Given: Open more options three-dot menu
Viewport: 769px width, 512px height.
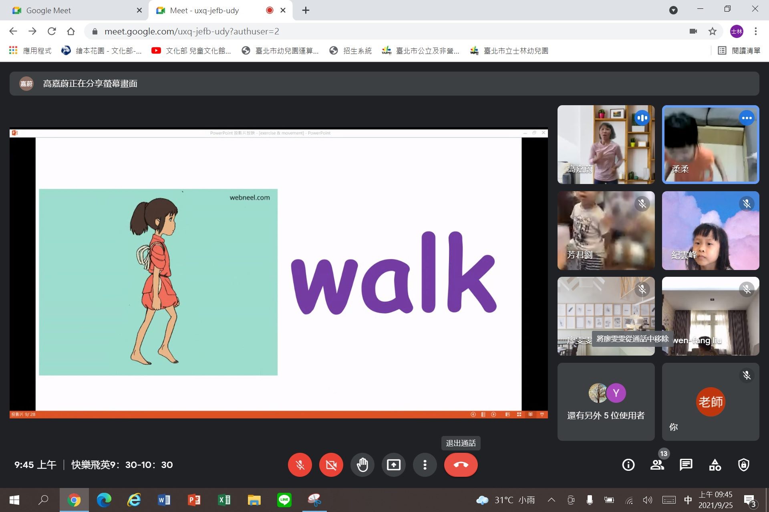Looking at the screenshot, I should (x=425, y=465).
